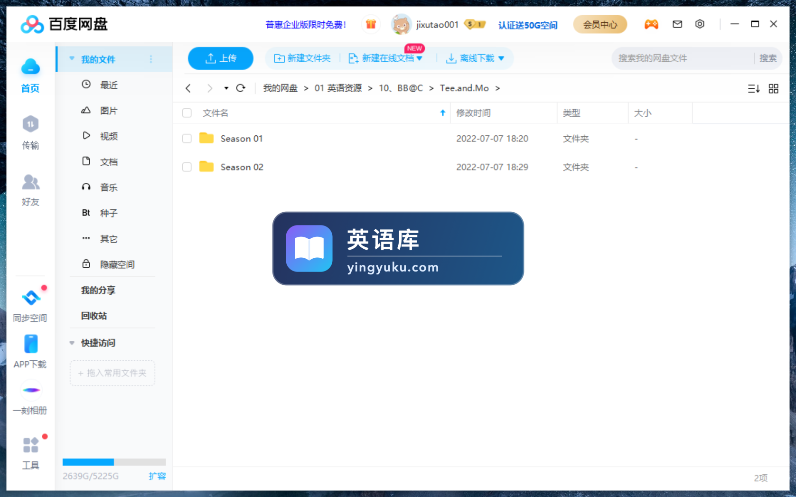Open the mail messages icon
The width and height of the screenshot is (796, 497).
point(677,24)
